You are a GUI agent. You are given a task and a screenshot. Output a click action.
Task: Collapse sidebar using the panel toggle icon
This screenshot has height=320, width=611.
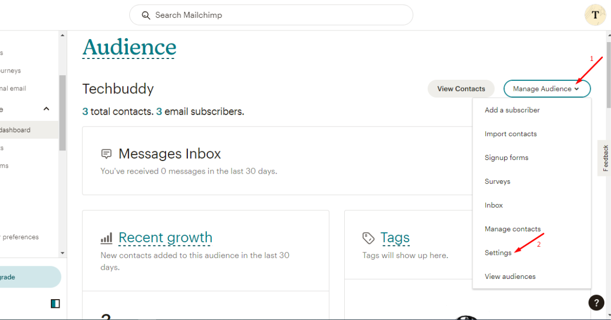coord(55,304)
